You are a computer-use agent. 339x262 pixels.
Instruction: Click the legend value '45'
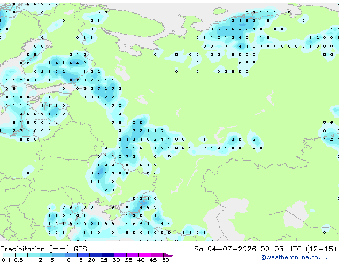(153, 260)
